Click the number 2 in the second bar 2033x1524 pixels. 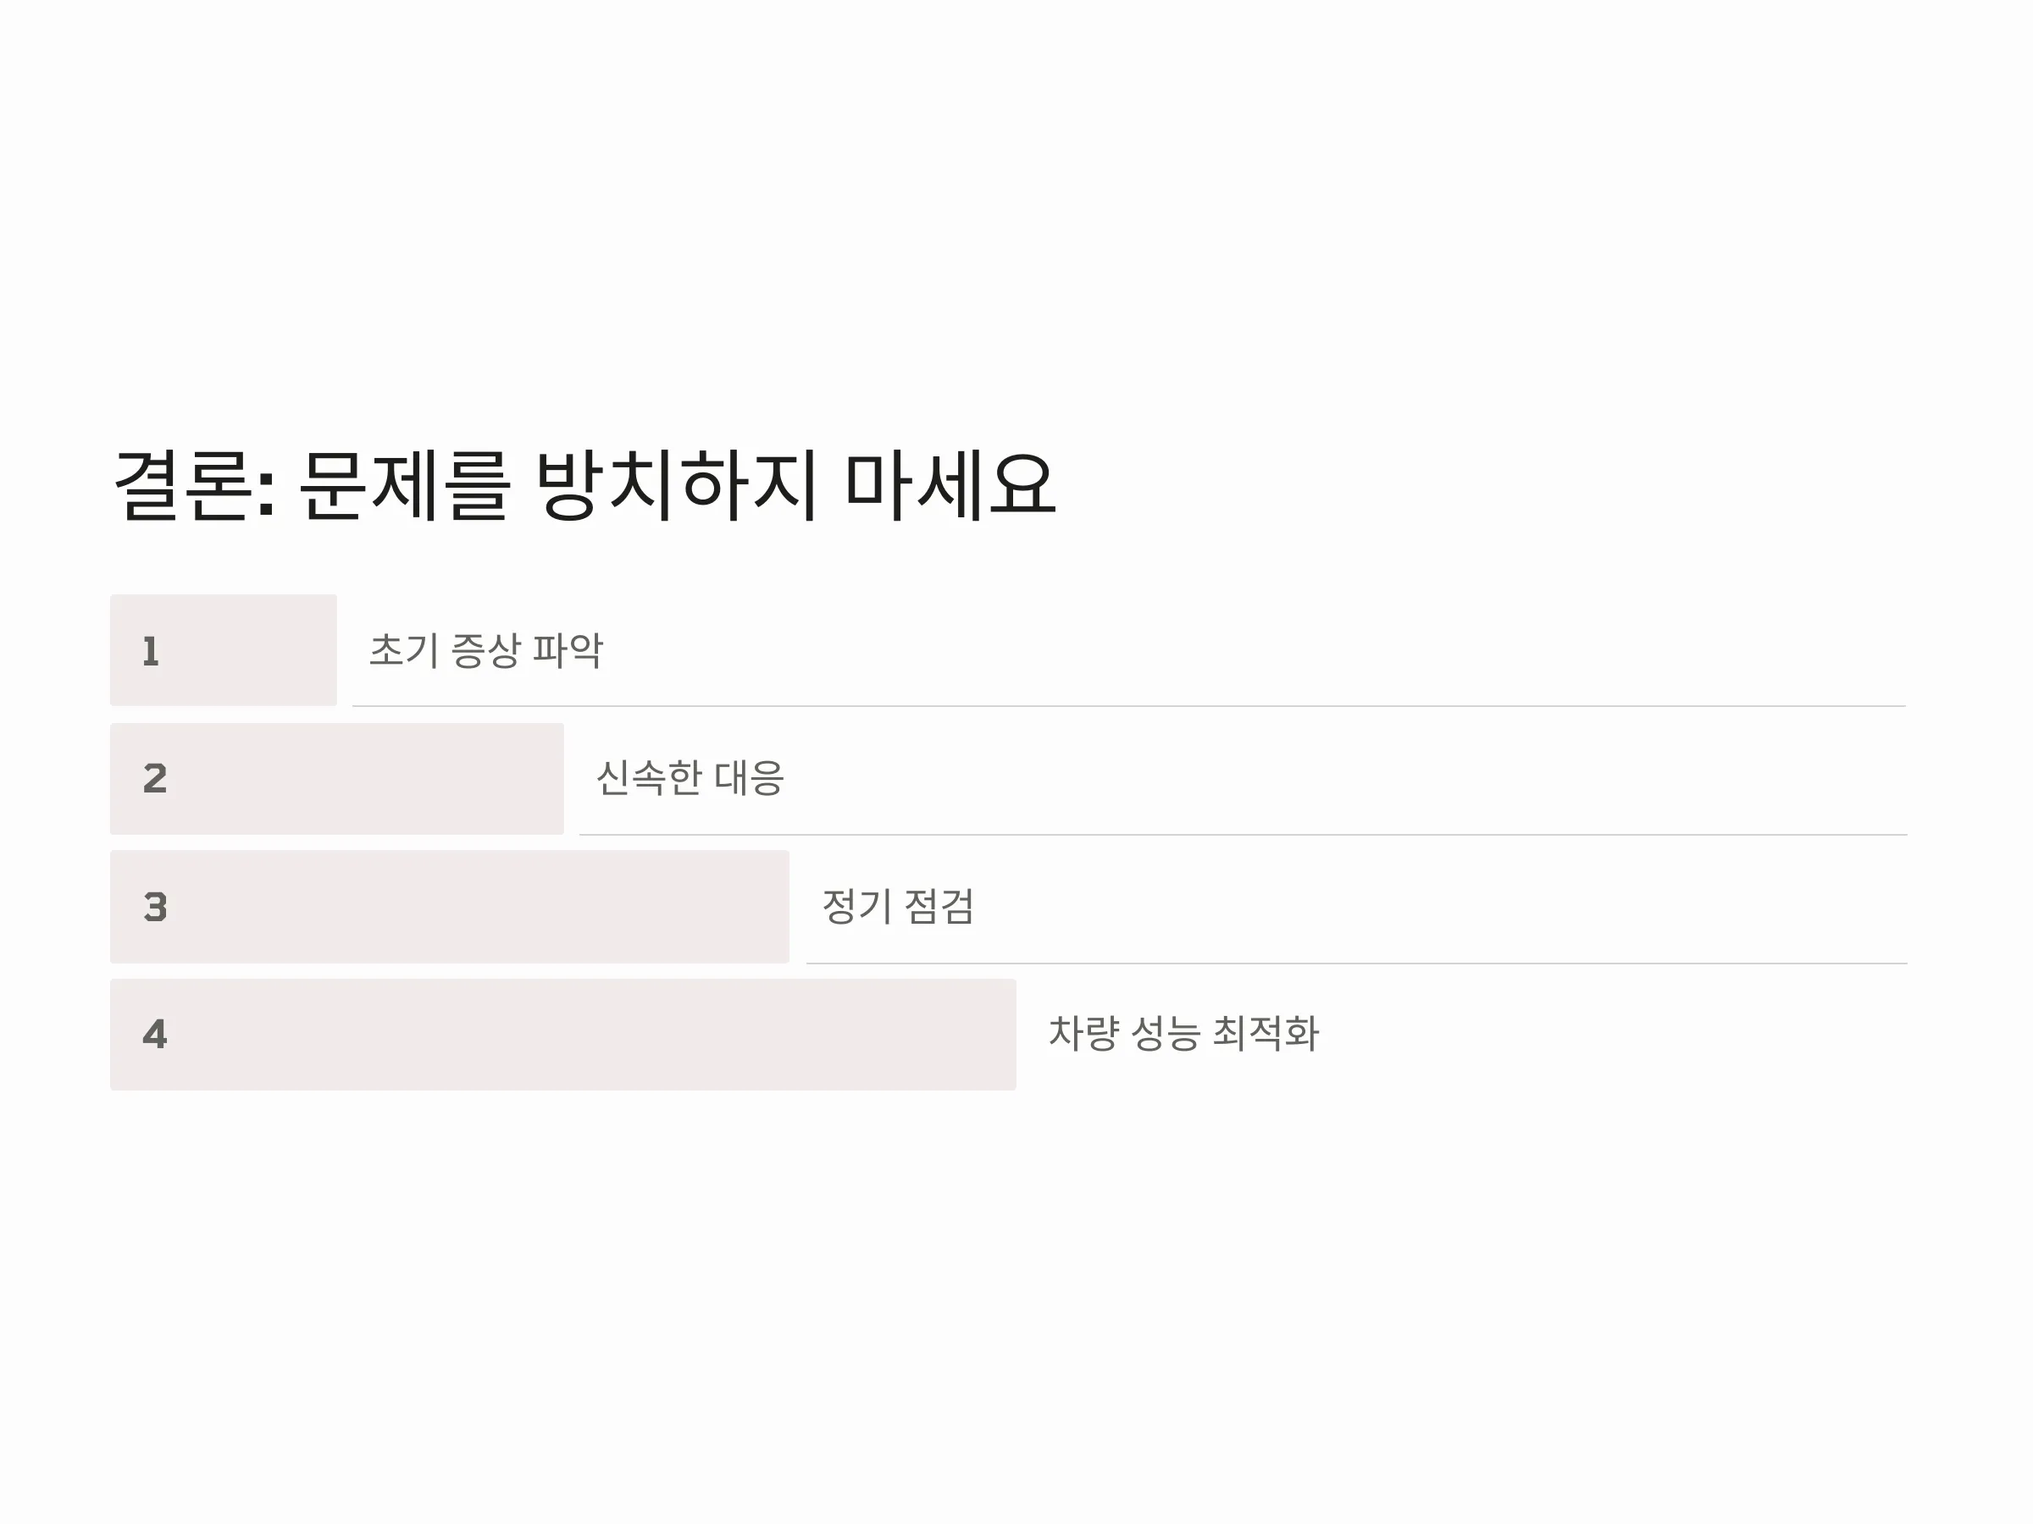[x=155, y=779]
